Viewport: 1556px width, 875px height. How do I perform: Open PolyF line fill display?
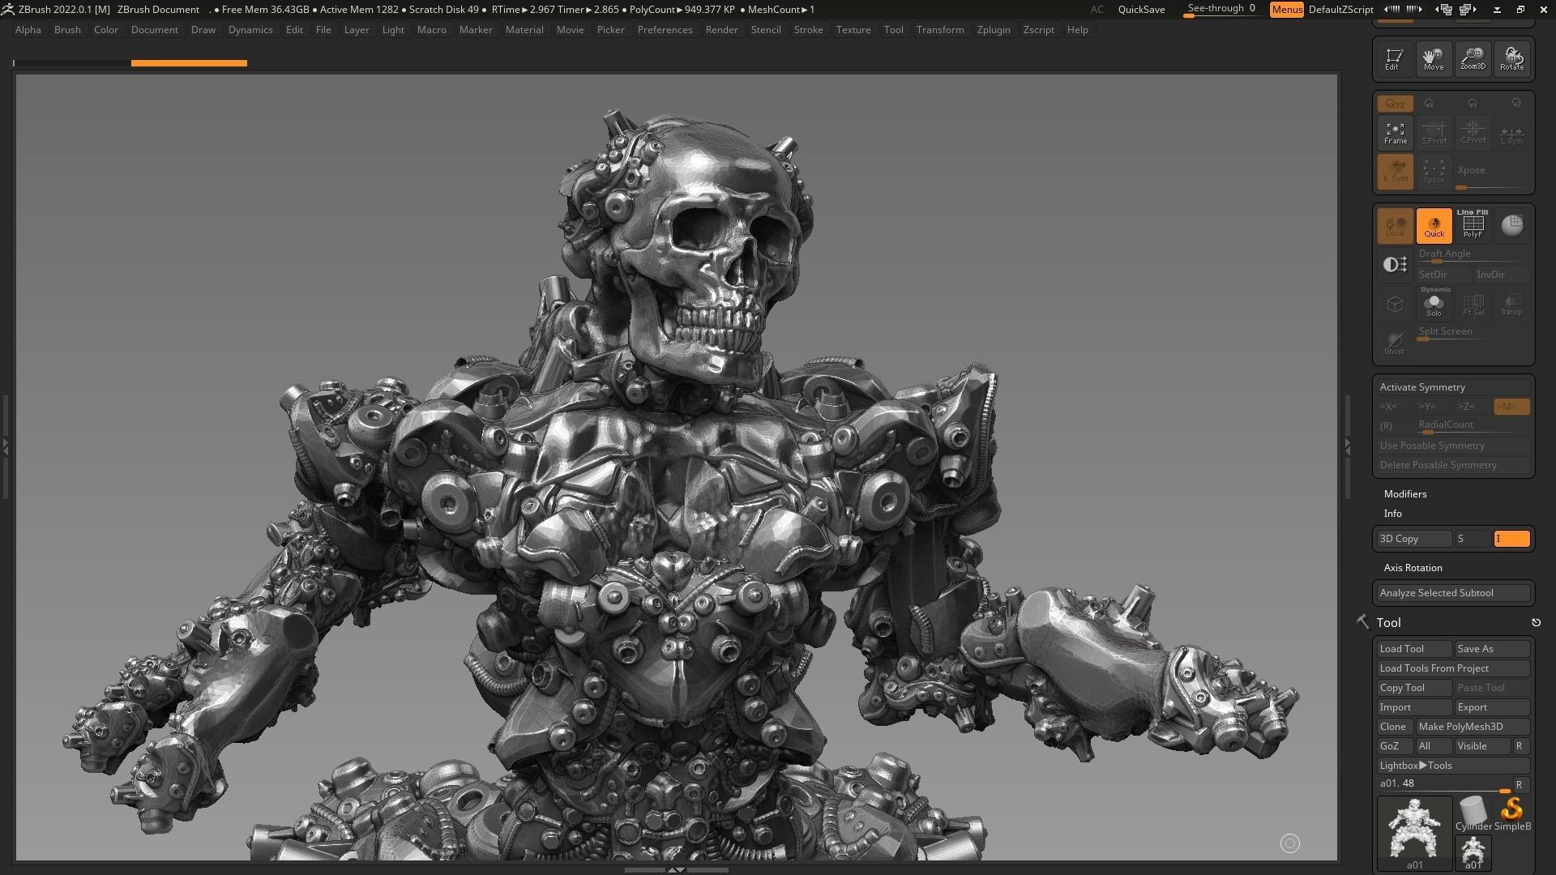(x=1473, y=225)
